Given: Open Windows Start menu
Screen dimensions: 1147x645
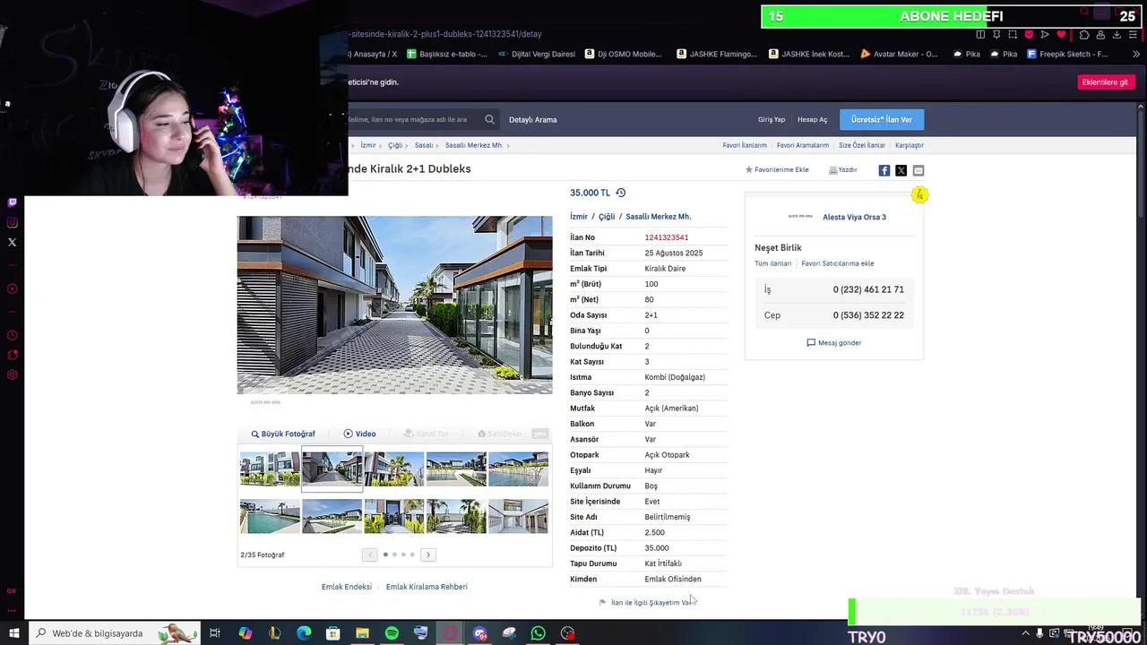Looking at the screenshot, I should click(13, 633).
